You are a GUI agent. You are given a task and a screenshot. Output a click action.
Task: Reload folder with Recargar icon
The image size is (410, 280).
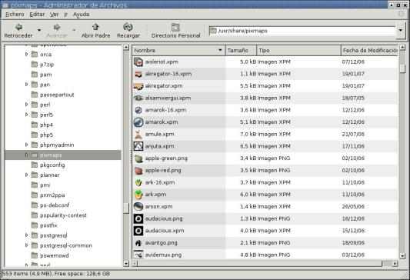point(128,27)
